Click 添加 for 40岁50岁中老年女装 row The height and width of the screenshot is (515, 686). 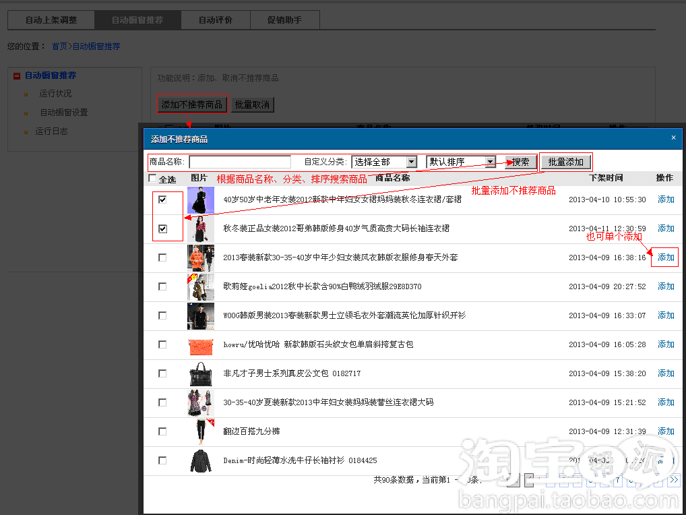pyautogui.click(x=666, y=200)
